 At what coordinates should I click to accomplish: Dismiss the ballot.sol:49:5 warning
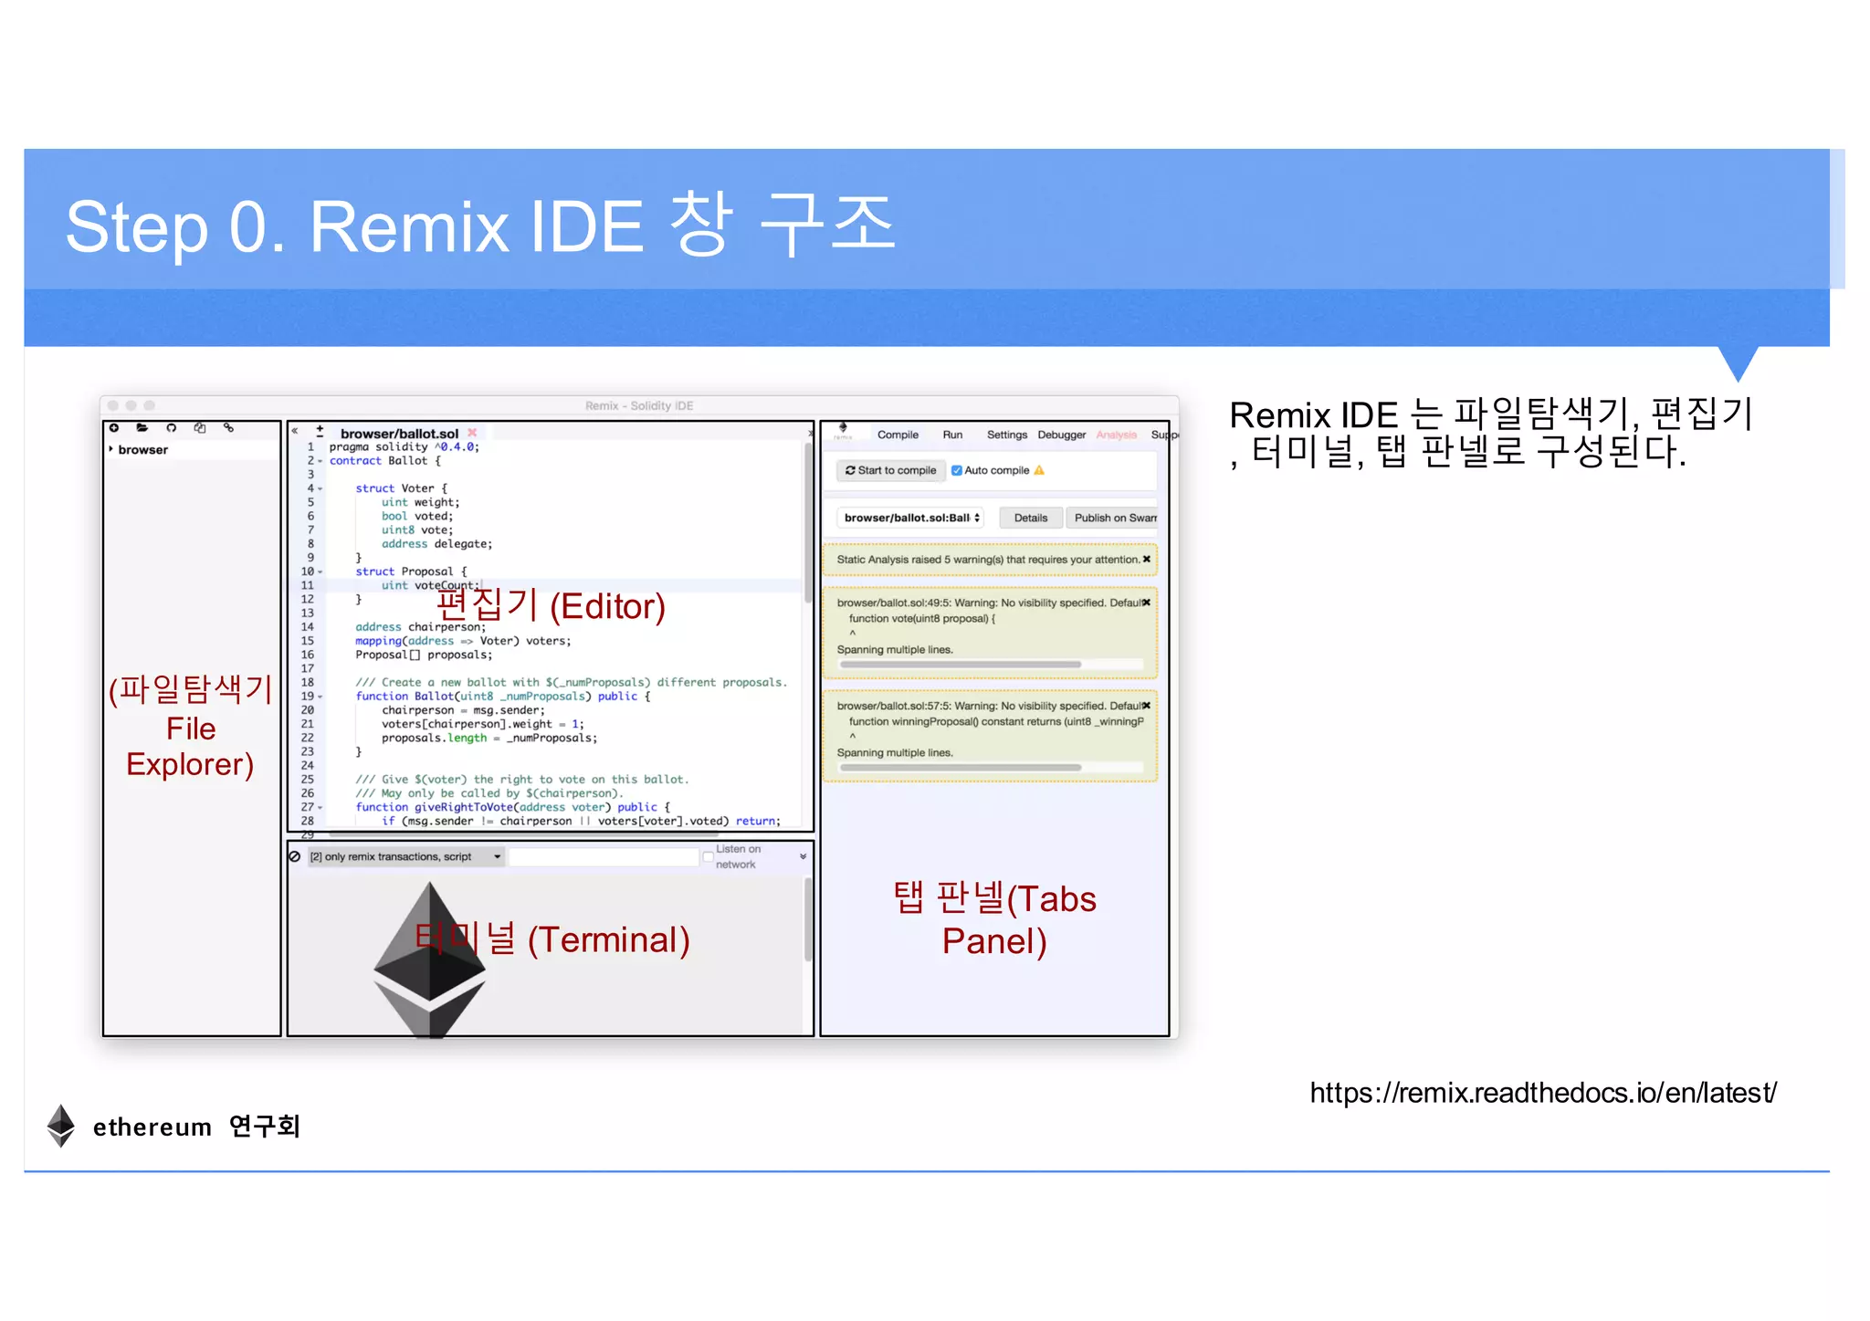1147,603
